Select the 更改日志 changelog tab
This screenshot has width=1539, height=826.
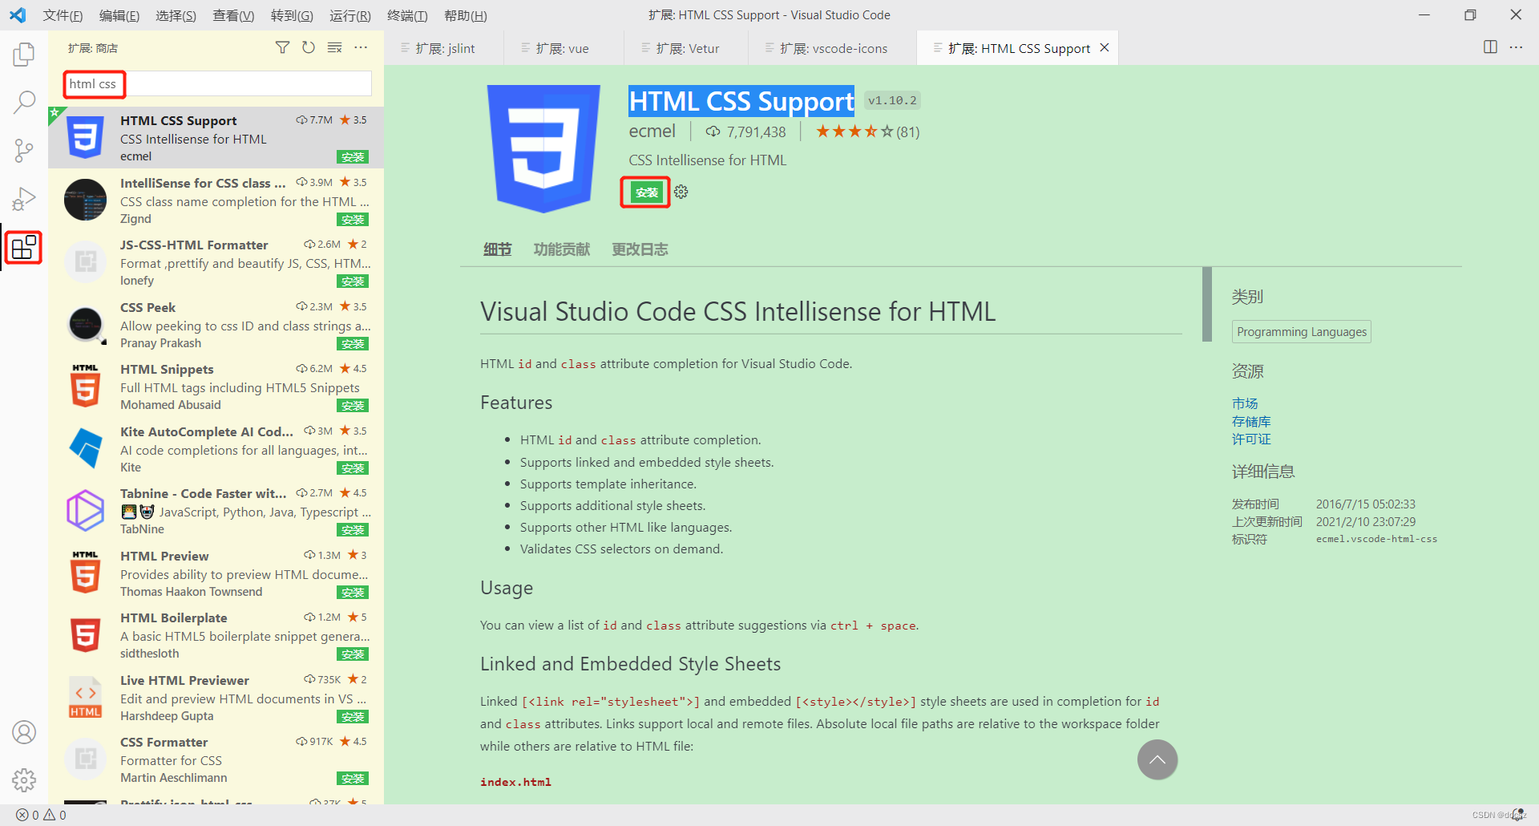pos(640,249)
